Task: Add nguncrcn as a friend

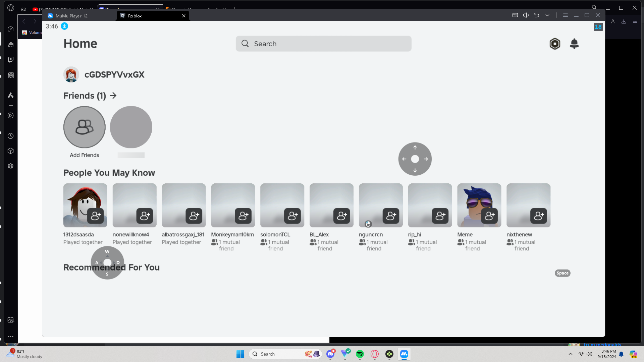Action: (391, 216)
